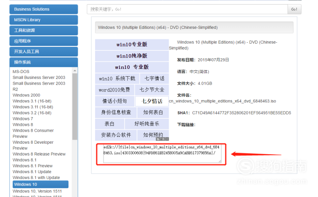Viewport: 318px width, 197px height.
Task: Open the MSDN Library category
Action: click(44, 20)
